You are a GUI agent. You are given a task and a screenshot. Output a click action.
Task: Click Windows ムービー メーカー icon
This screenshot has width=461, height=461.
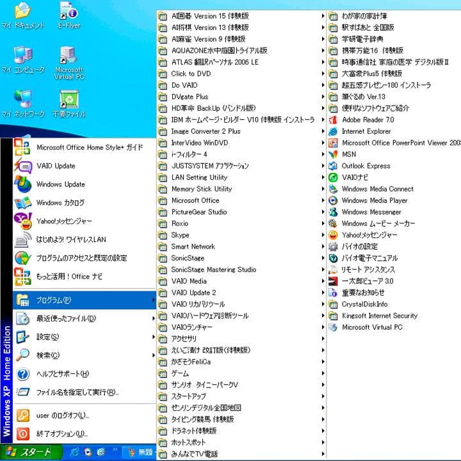pyautogui.click(x=333, y=223)
